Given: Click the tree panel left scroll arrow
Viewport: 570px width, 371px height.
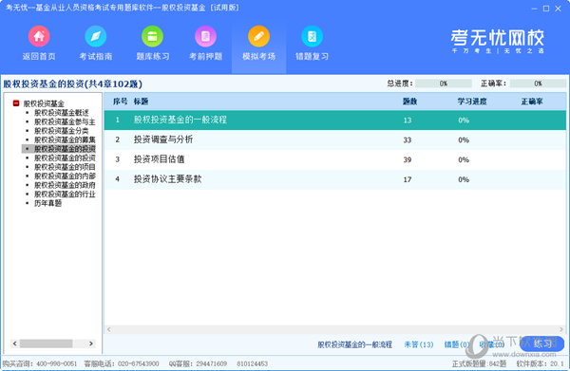Looking at the screenshot, I should pos(15,343).
